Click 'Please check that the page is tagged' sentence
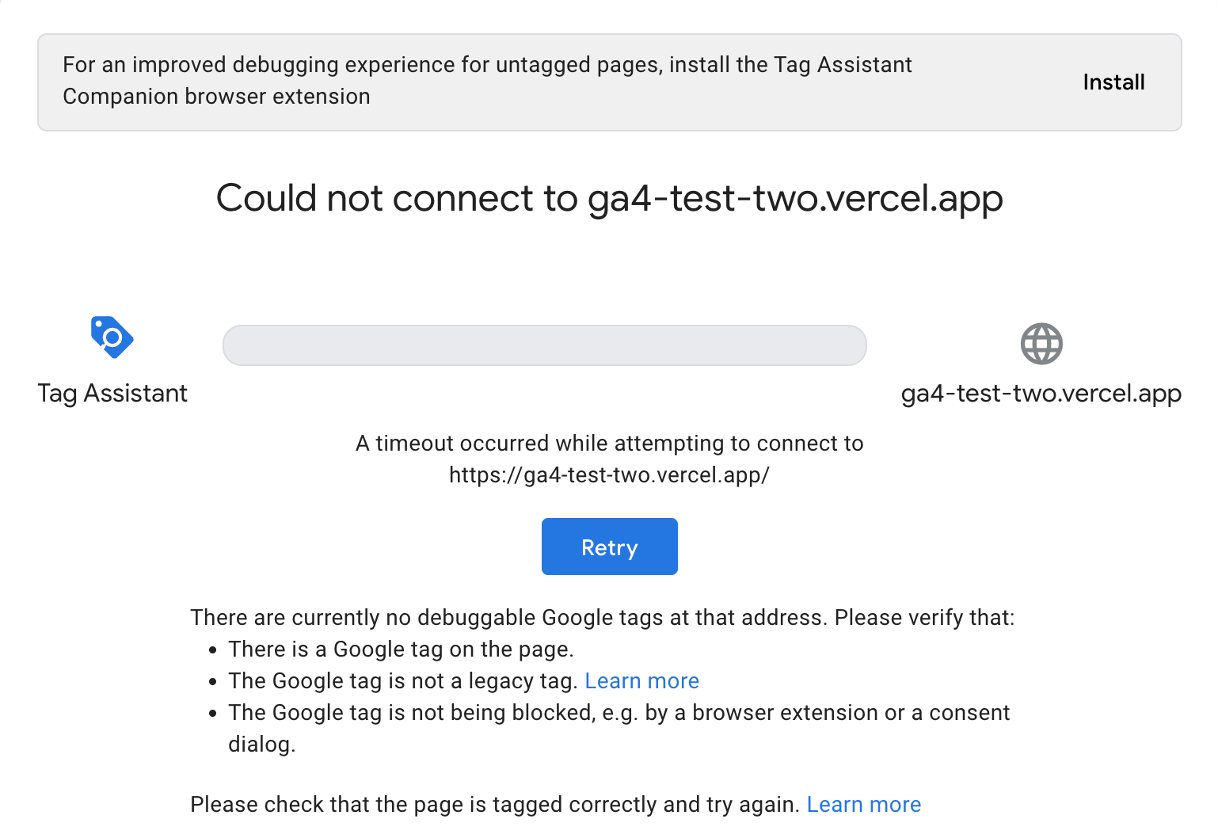 (496, 805)
